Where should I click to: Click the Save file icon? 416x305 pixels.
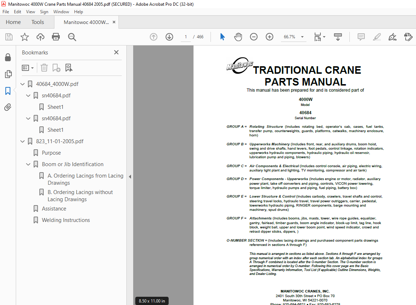point(9,37)
